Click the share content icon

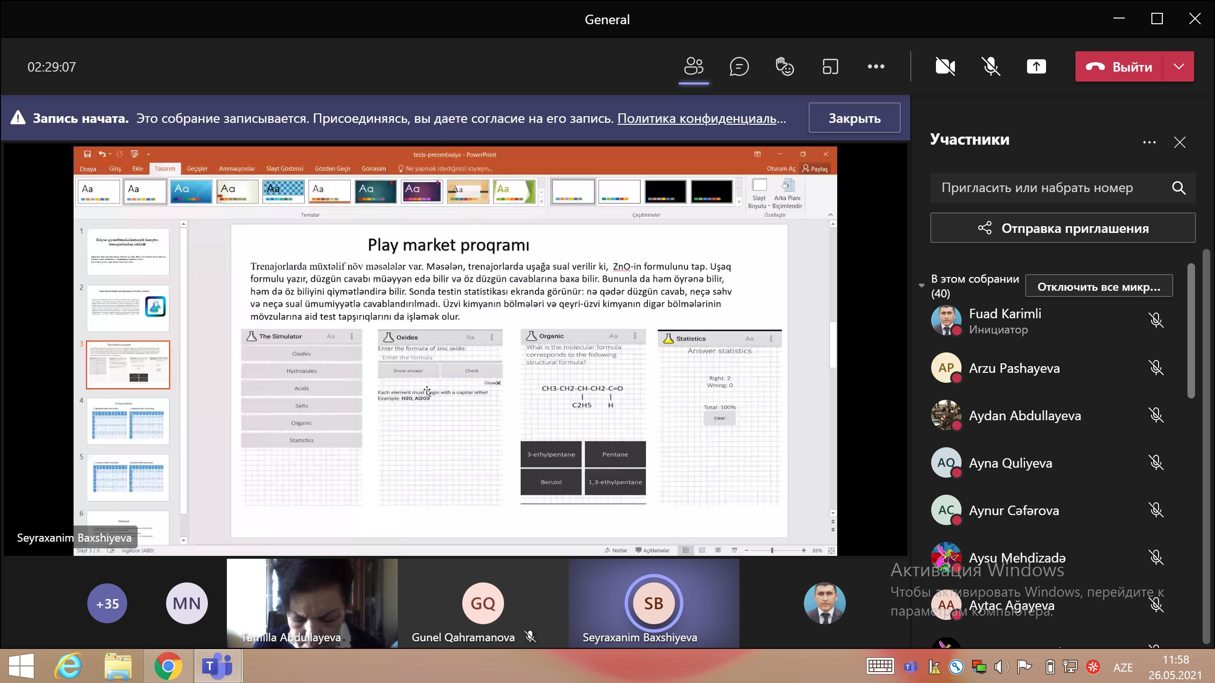point(1036,67)
